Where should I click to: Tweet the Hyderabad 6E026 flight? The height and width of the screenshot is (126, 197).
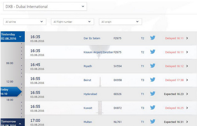pyautogui.click(x=153, y=94)
